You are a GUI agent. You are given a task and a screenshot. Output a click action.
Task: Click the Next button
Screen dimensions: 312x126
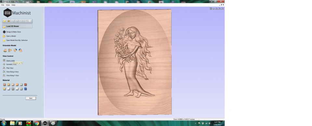31,98
